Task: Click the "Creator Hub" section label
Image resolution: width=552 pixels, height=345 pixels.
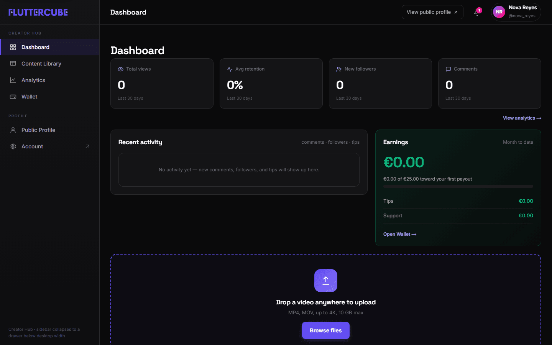Action: (25, 33)
